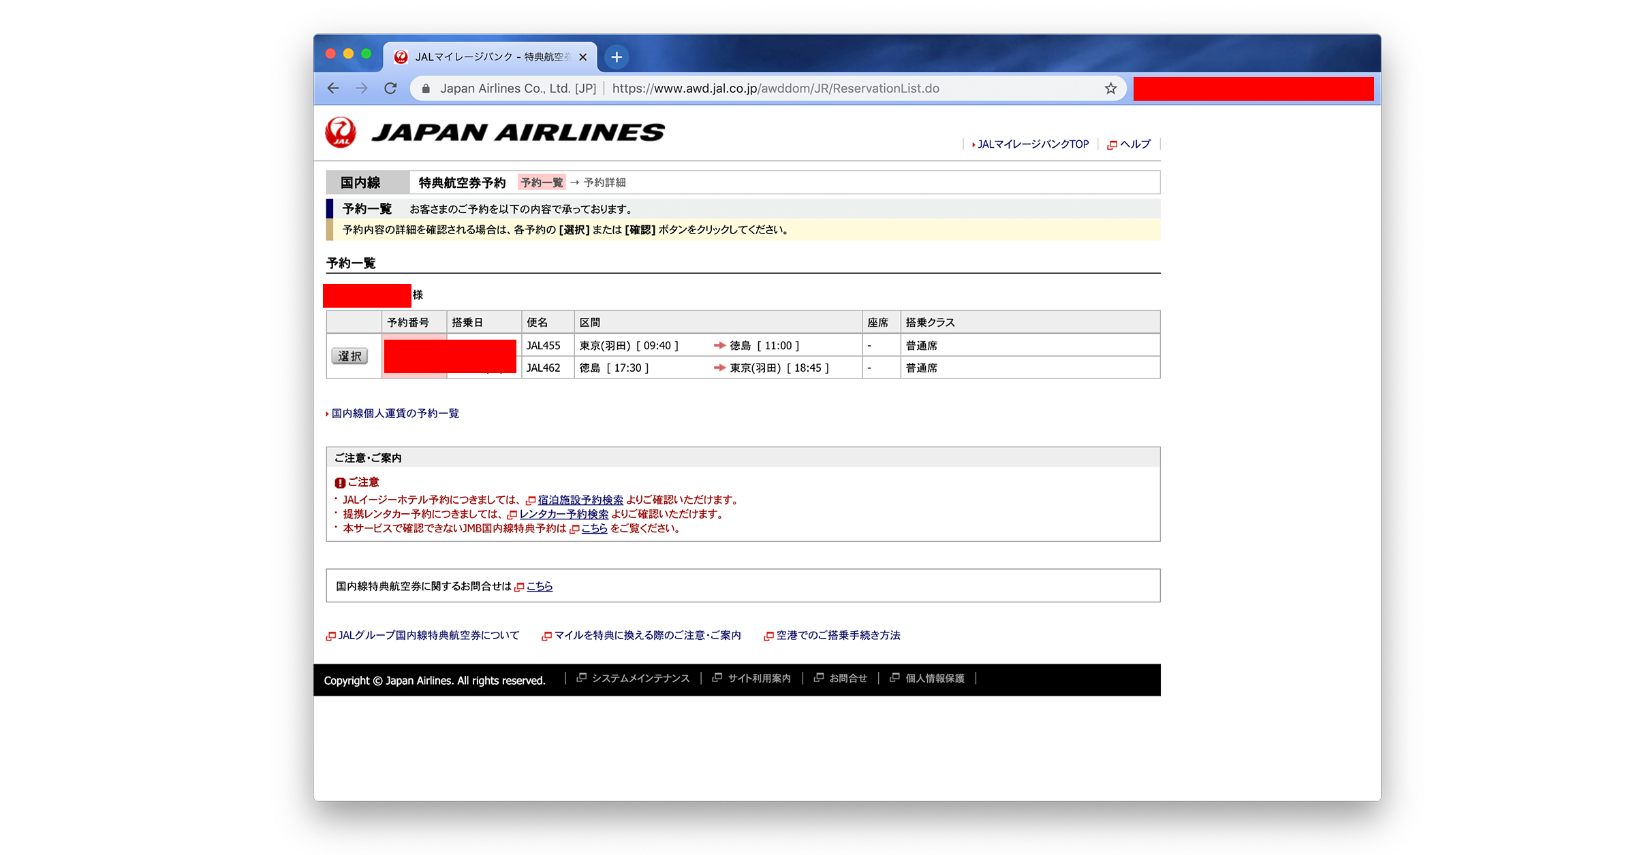Screen dimensions: 1635x855
Task: Click external-link icon beside 空港でのご搭乗手続き方法
Action: [768, 636]
